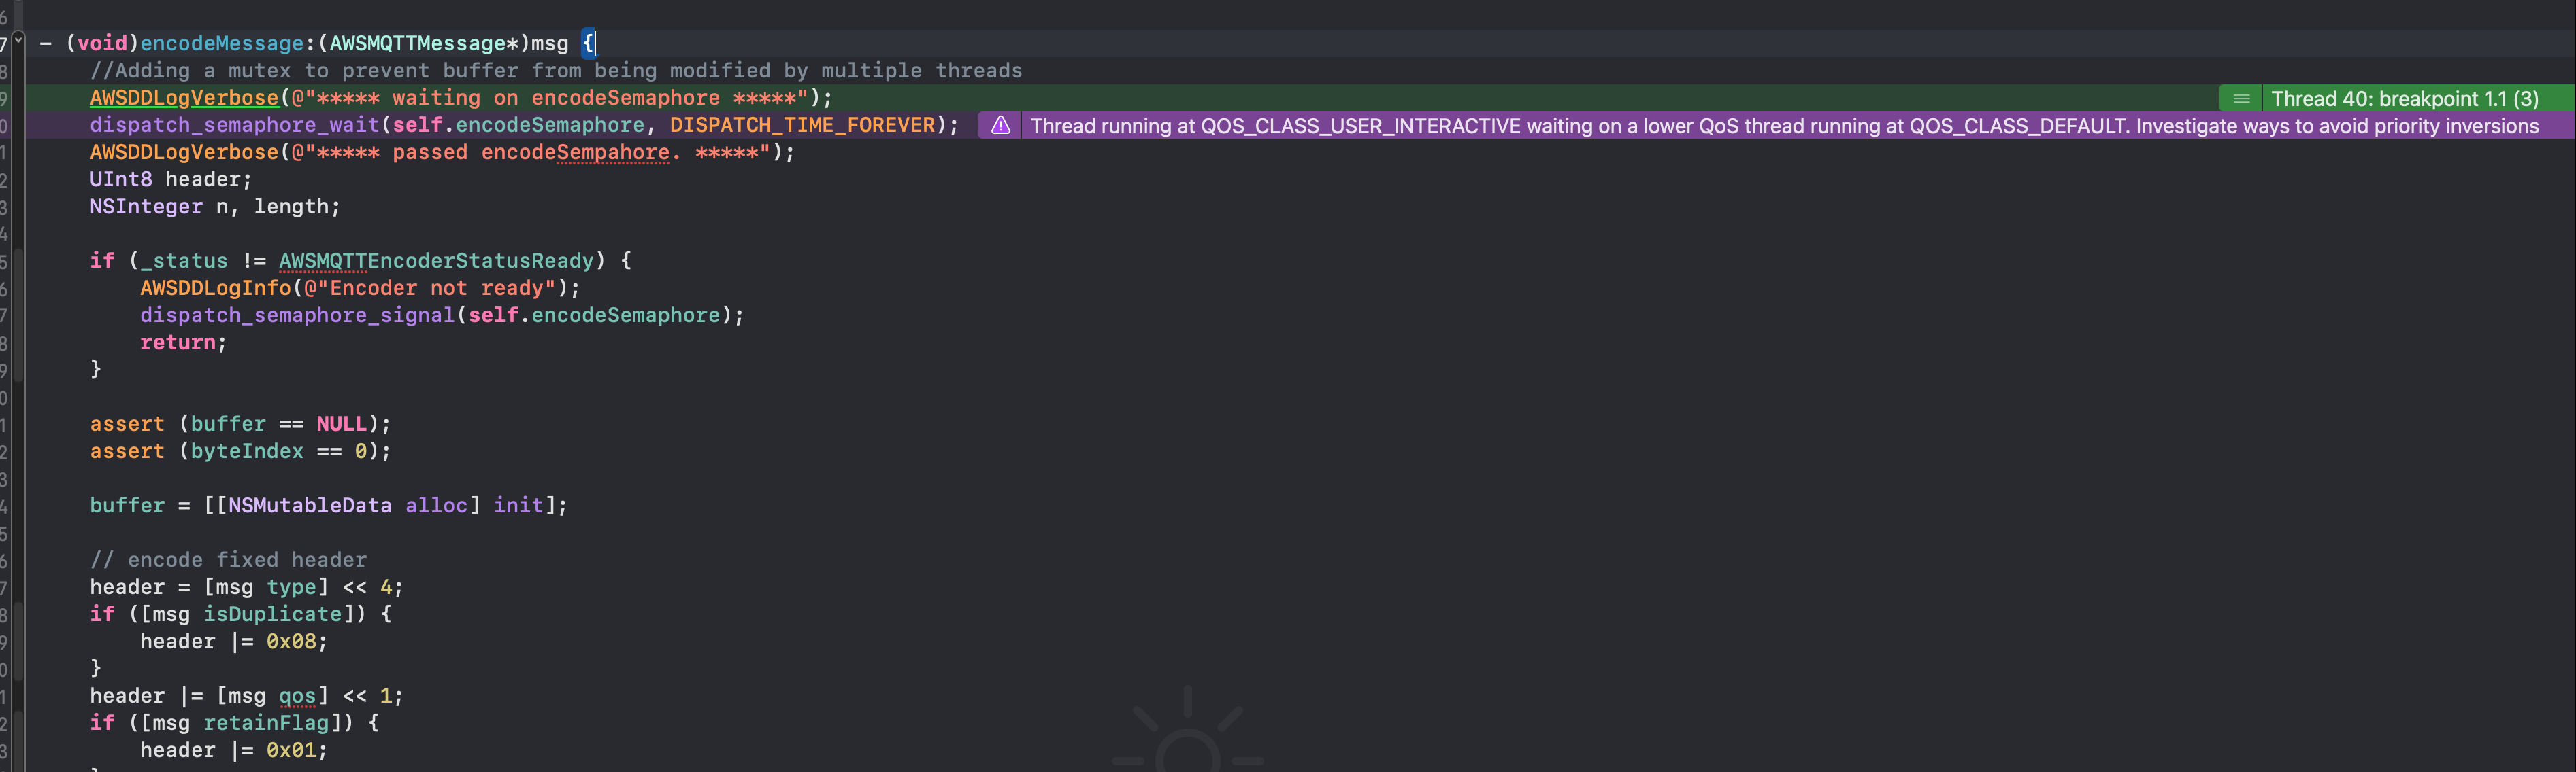Click the hamburger icon on the breakpoint annotation
The image size is (2576, 772).
tap(2242, 98)
